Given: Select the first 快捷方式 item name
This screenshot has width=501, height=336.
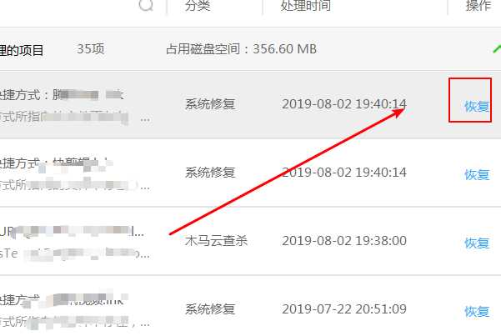Looking at the screenshot, I should (x=62, y=95).
